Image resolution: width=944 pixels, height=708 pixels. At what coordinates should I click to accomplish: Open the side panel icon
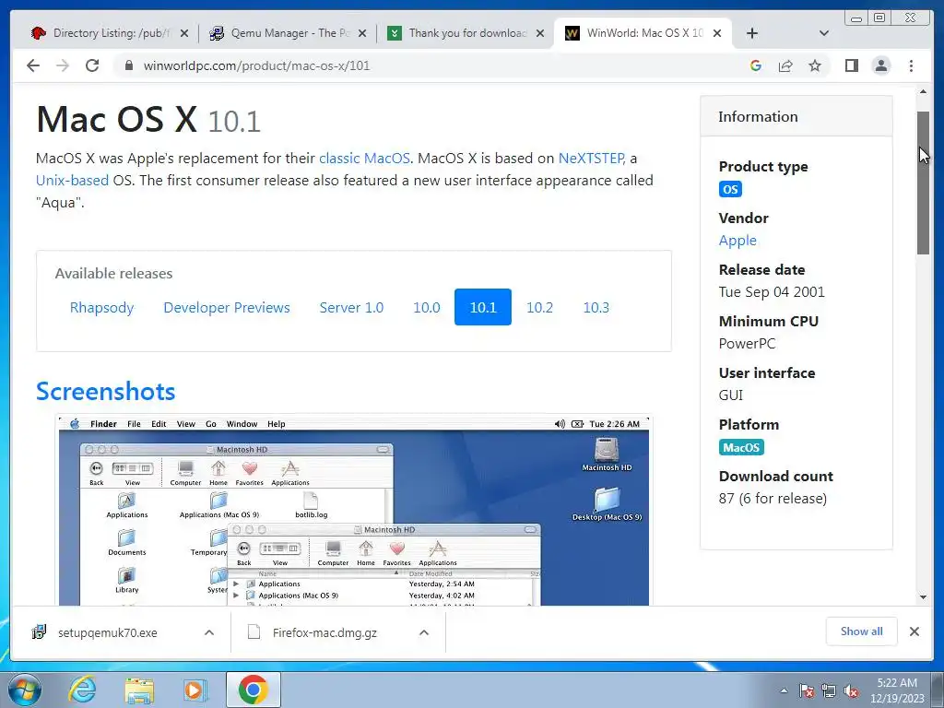coord(851,65)
